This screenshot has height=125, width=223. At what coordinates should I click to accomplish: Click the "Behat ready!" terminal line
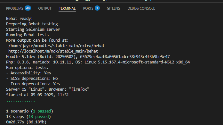coord(20,19)
